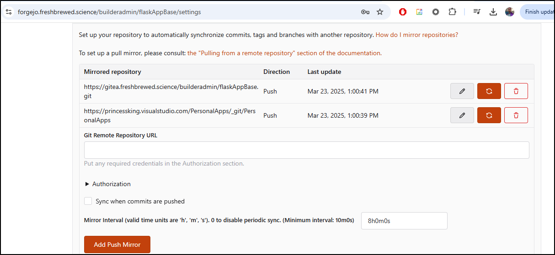Focus the Git Remote Repository URL field
Viewport: 555px width, 255px height.
[306, 150]
